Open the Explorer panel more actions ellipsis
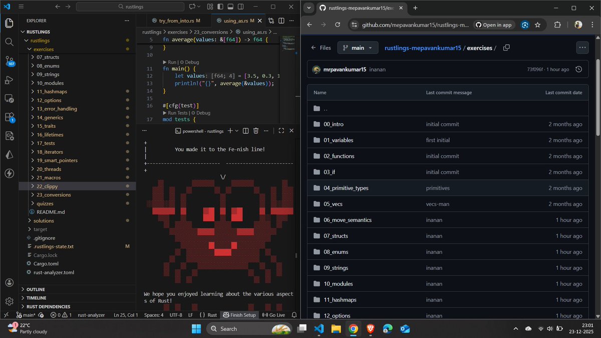 (127, 21)
